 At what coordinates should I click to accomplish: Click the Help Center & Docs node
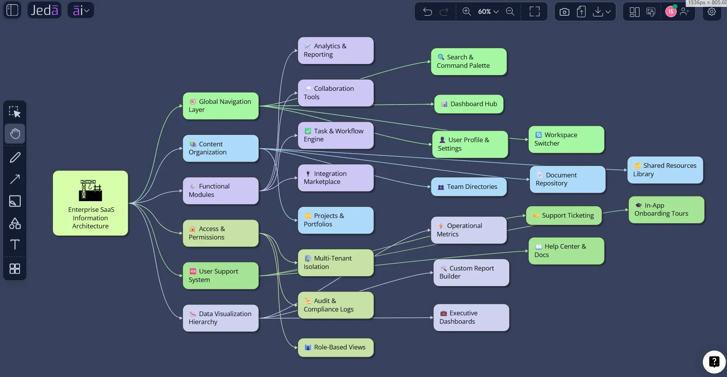tap(566, 251)
